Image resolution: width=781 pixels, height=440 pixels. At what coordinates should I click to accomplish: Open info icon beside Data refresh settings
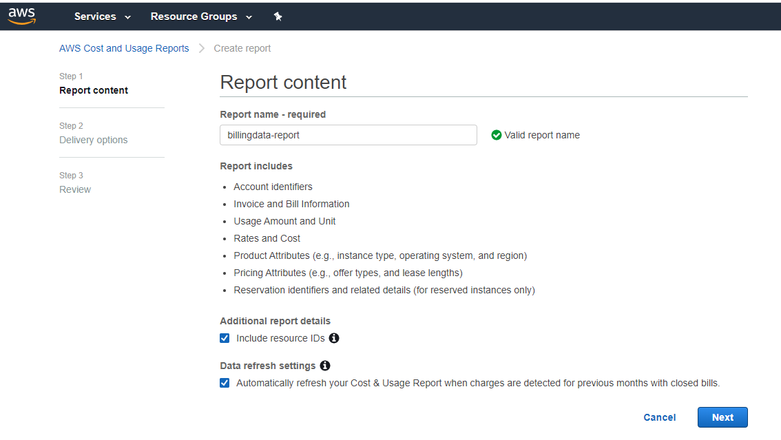tap(325, 366)
